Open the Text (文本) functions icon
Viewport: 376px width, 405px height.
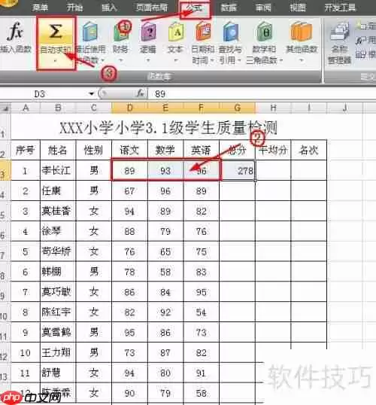click(x=176, y=32)
